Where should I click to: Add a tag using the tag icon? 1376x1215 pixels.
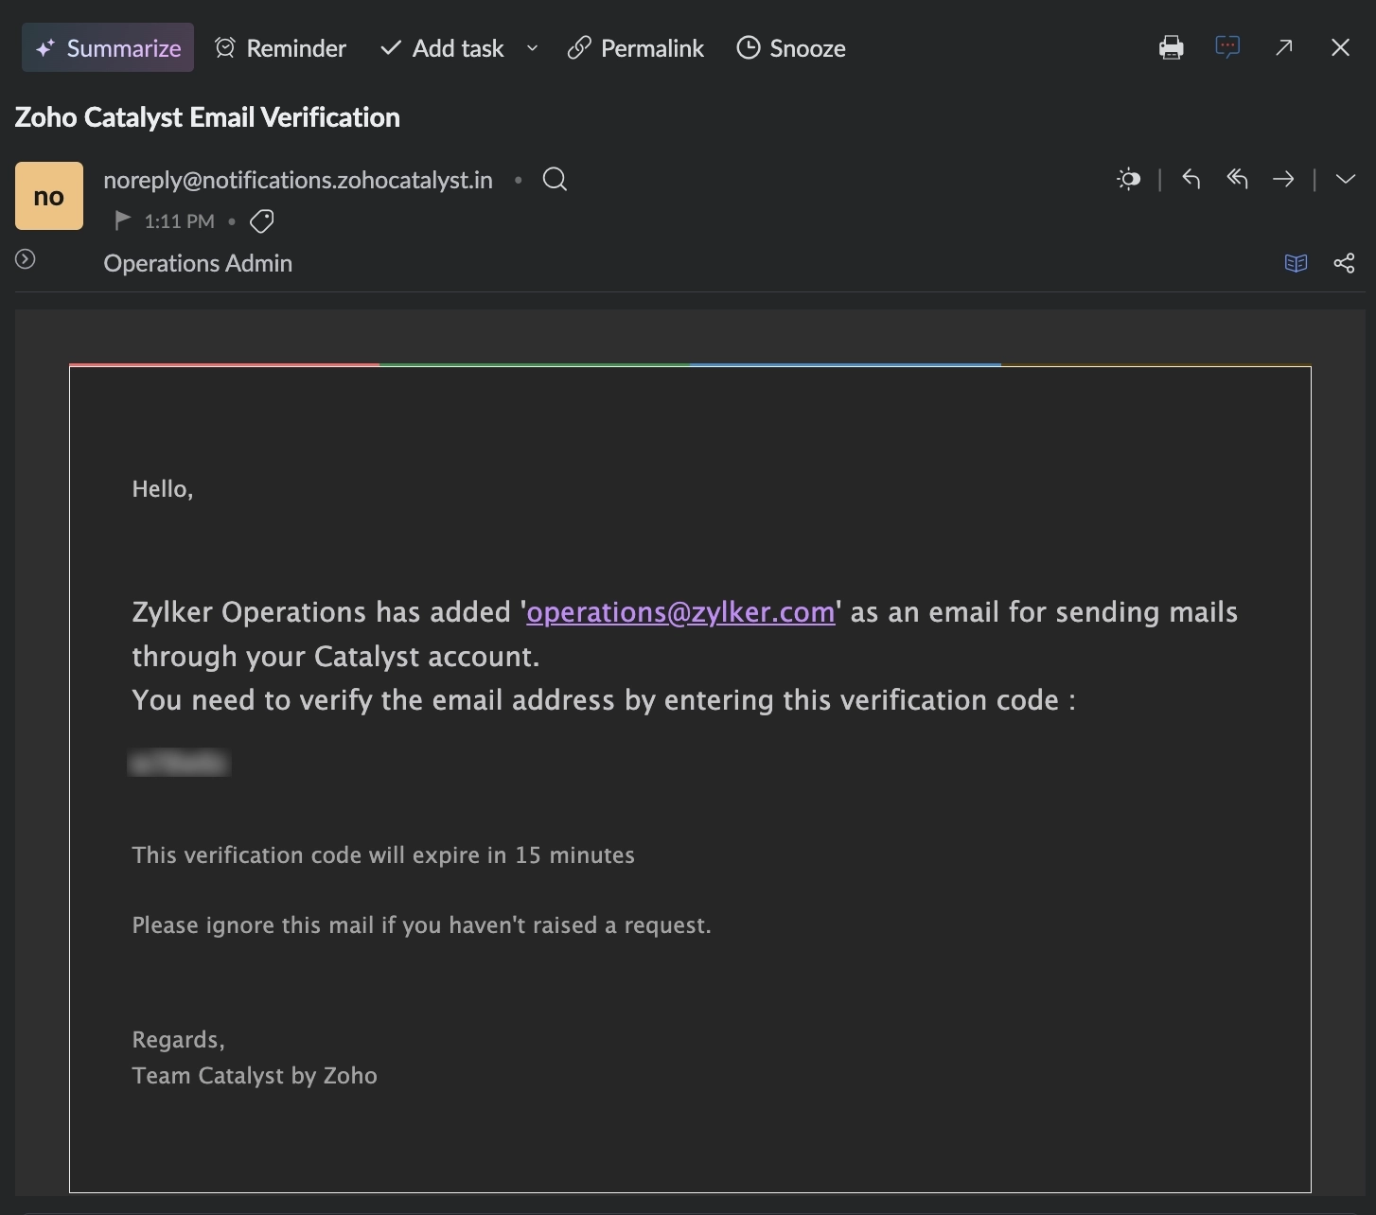[x=262, y=221]
